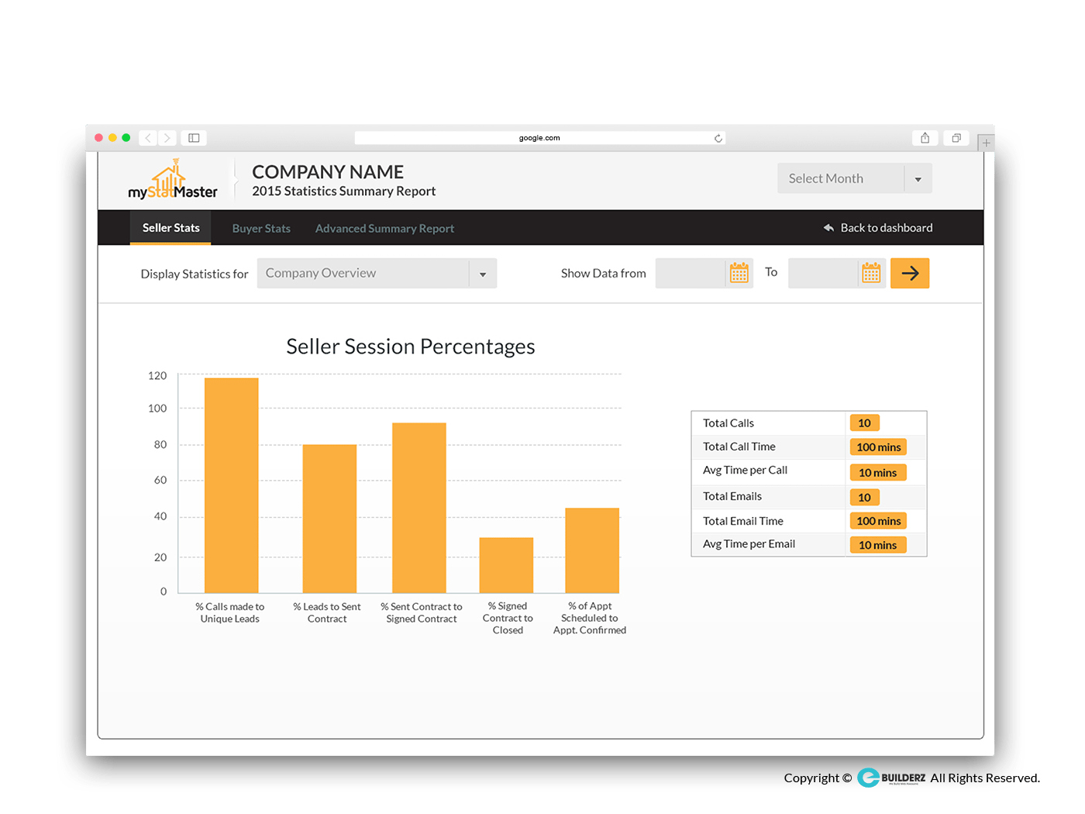The image size is (1085, 814).
Task: Focus the end date input field
Action: point(823,273)
